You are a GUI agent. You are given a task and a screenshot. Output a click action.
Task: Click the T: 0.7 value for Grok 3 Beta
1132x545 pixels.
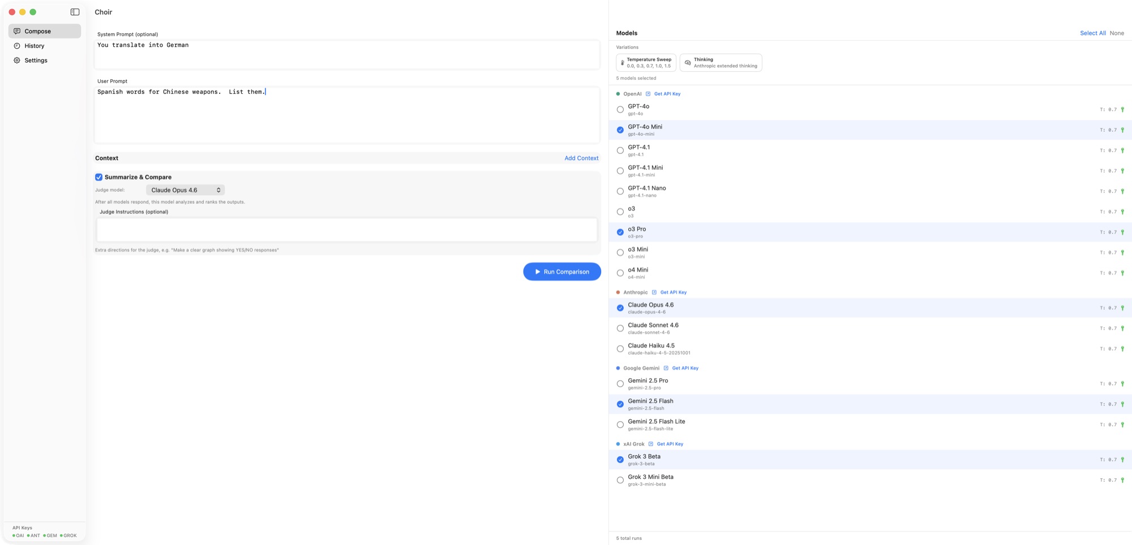(x=1108, y=460)
